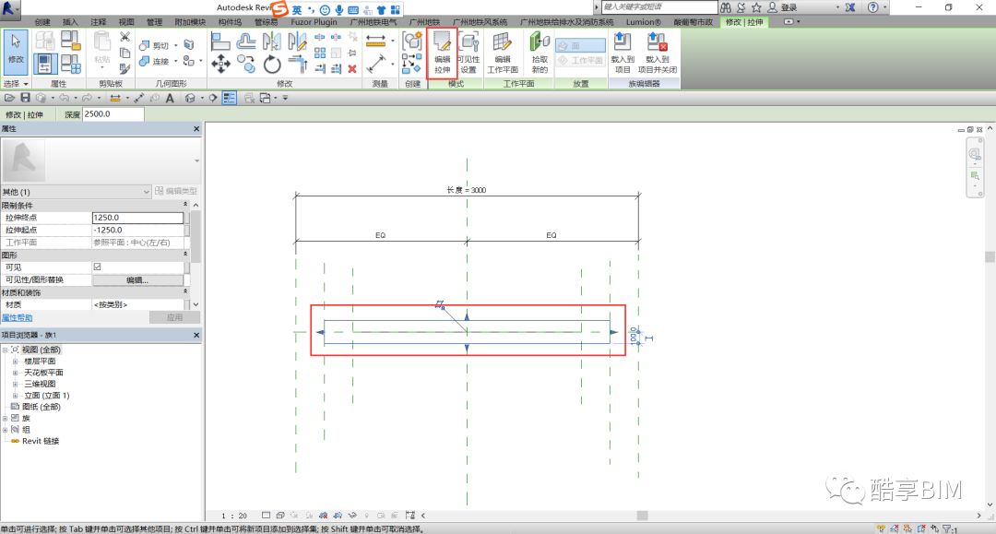Click the star favorites icon in title bar

click(x=756, y=7)
